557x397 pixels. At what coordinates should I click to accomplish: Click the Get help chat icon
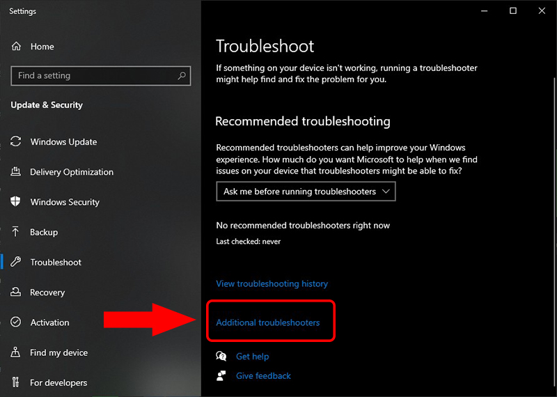221,356
